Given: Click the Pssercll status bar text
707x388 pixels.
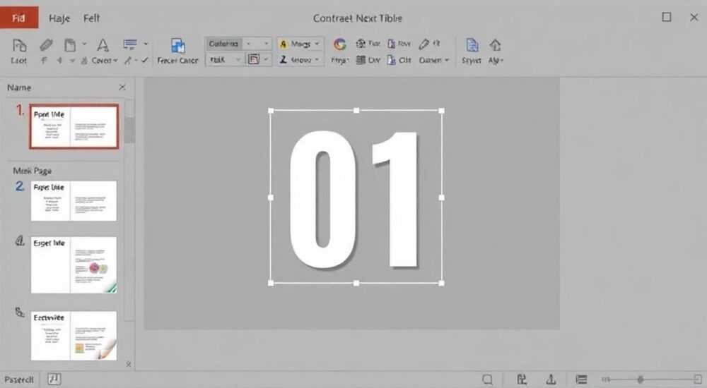Looking at the screenshot, I should pos(19,380).
